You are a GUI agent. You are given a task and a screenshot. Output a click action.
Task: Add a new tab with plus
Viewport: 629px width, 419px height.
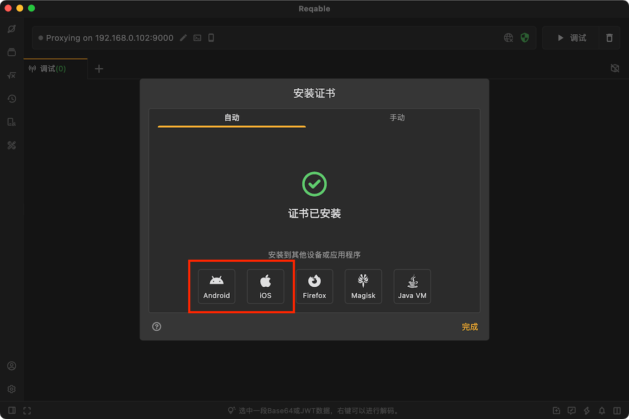click(x=99, y=68)
